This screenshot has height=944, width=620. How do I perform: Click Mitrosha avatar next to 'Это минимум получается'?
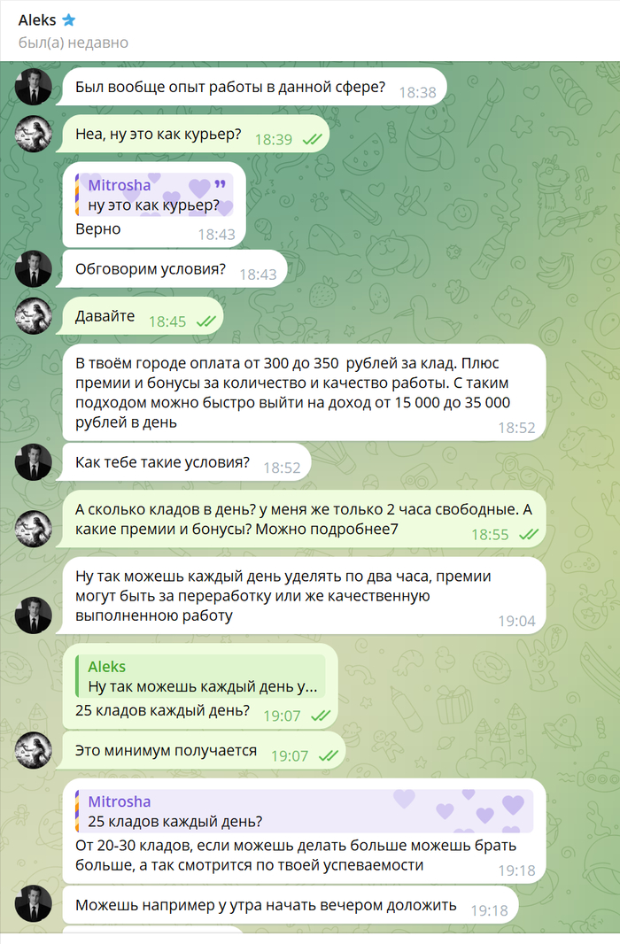tap(33, 750)
